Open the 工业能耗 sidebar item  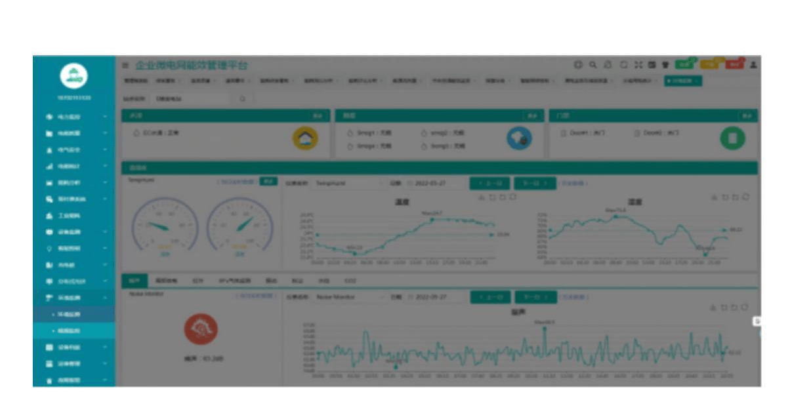click(74, 215)
